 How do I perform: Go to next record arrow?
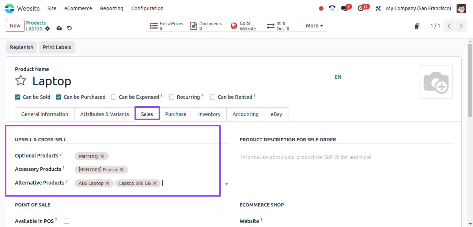(x=461, y=26)
